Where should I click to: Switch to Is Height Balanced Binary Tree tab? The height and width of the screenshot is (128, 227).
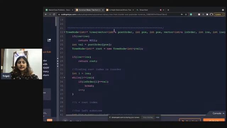(120, 10)
